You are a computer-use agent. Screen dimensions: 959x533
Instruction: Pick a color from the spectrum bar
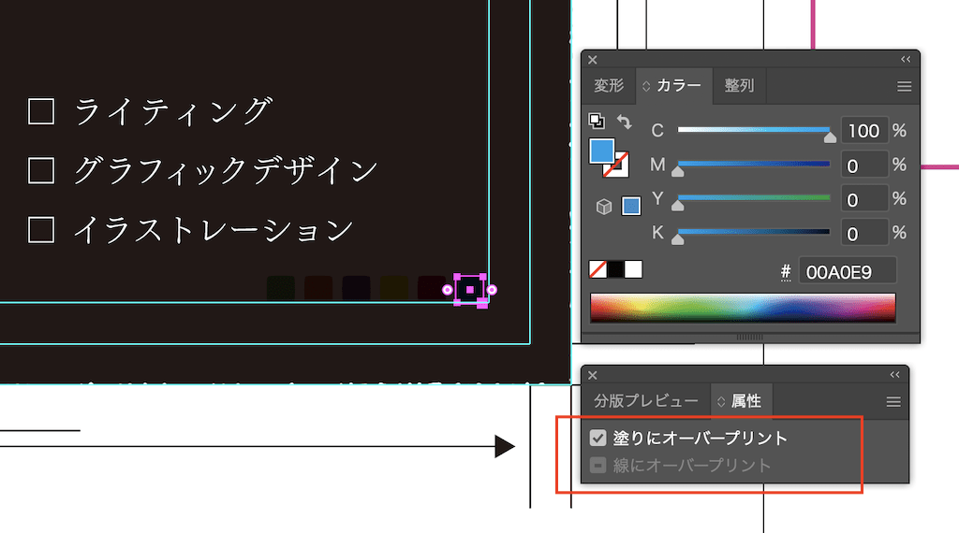click(743, 307)
